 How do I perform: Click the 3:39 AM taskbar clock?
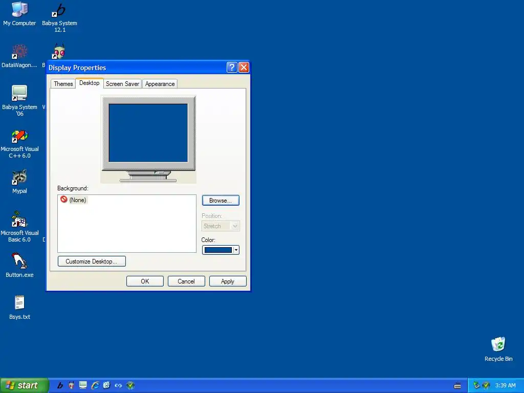tap(505, 385)
